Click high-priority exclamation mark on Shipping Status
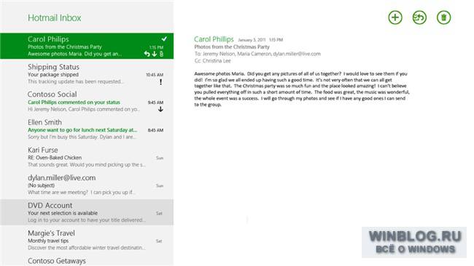The width and height of the screenshot is (474, 266). tap(161, 81)
